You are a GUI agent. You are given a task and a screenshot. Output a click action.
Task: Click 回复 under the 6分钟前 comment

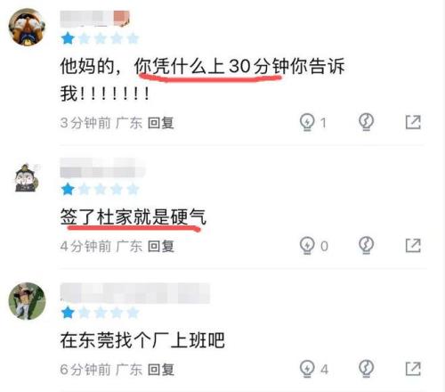161,370
